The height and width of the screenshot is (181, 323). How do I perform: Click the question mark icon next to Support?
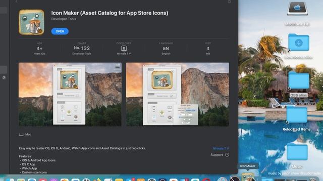point(227,155)
